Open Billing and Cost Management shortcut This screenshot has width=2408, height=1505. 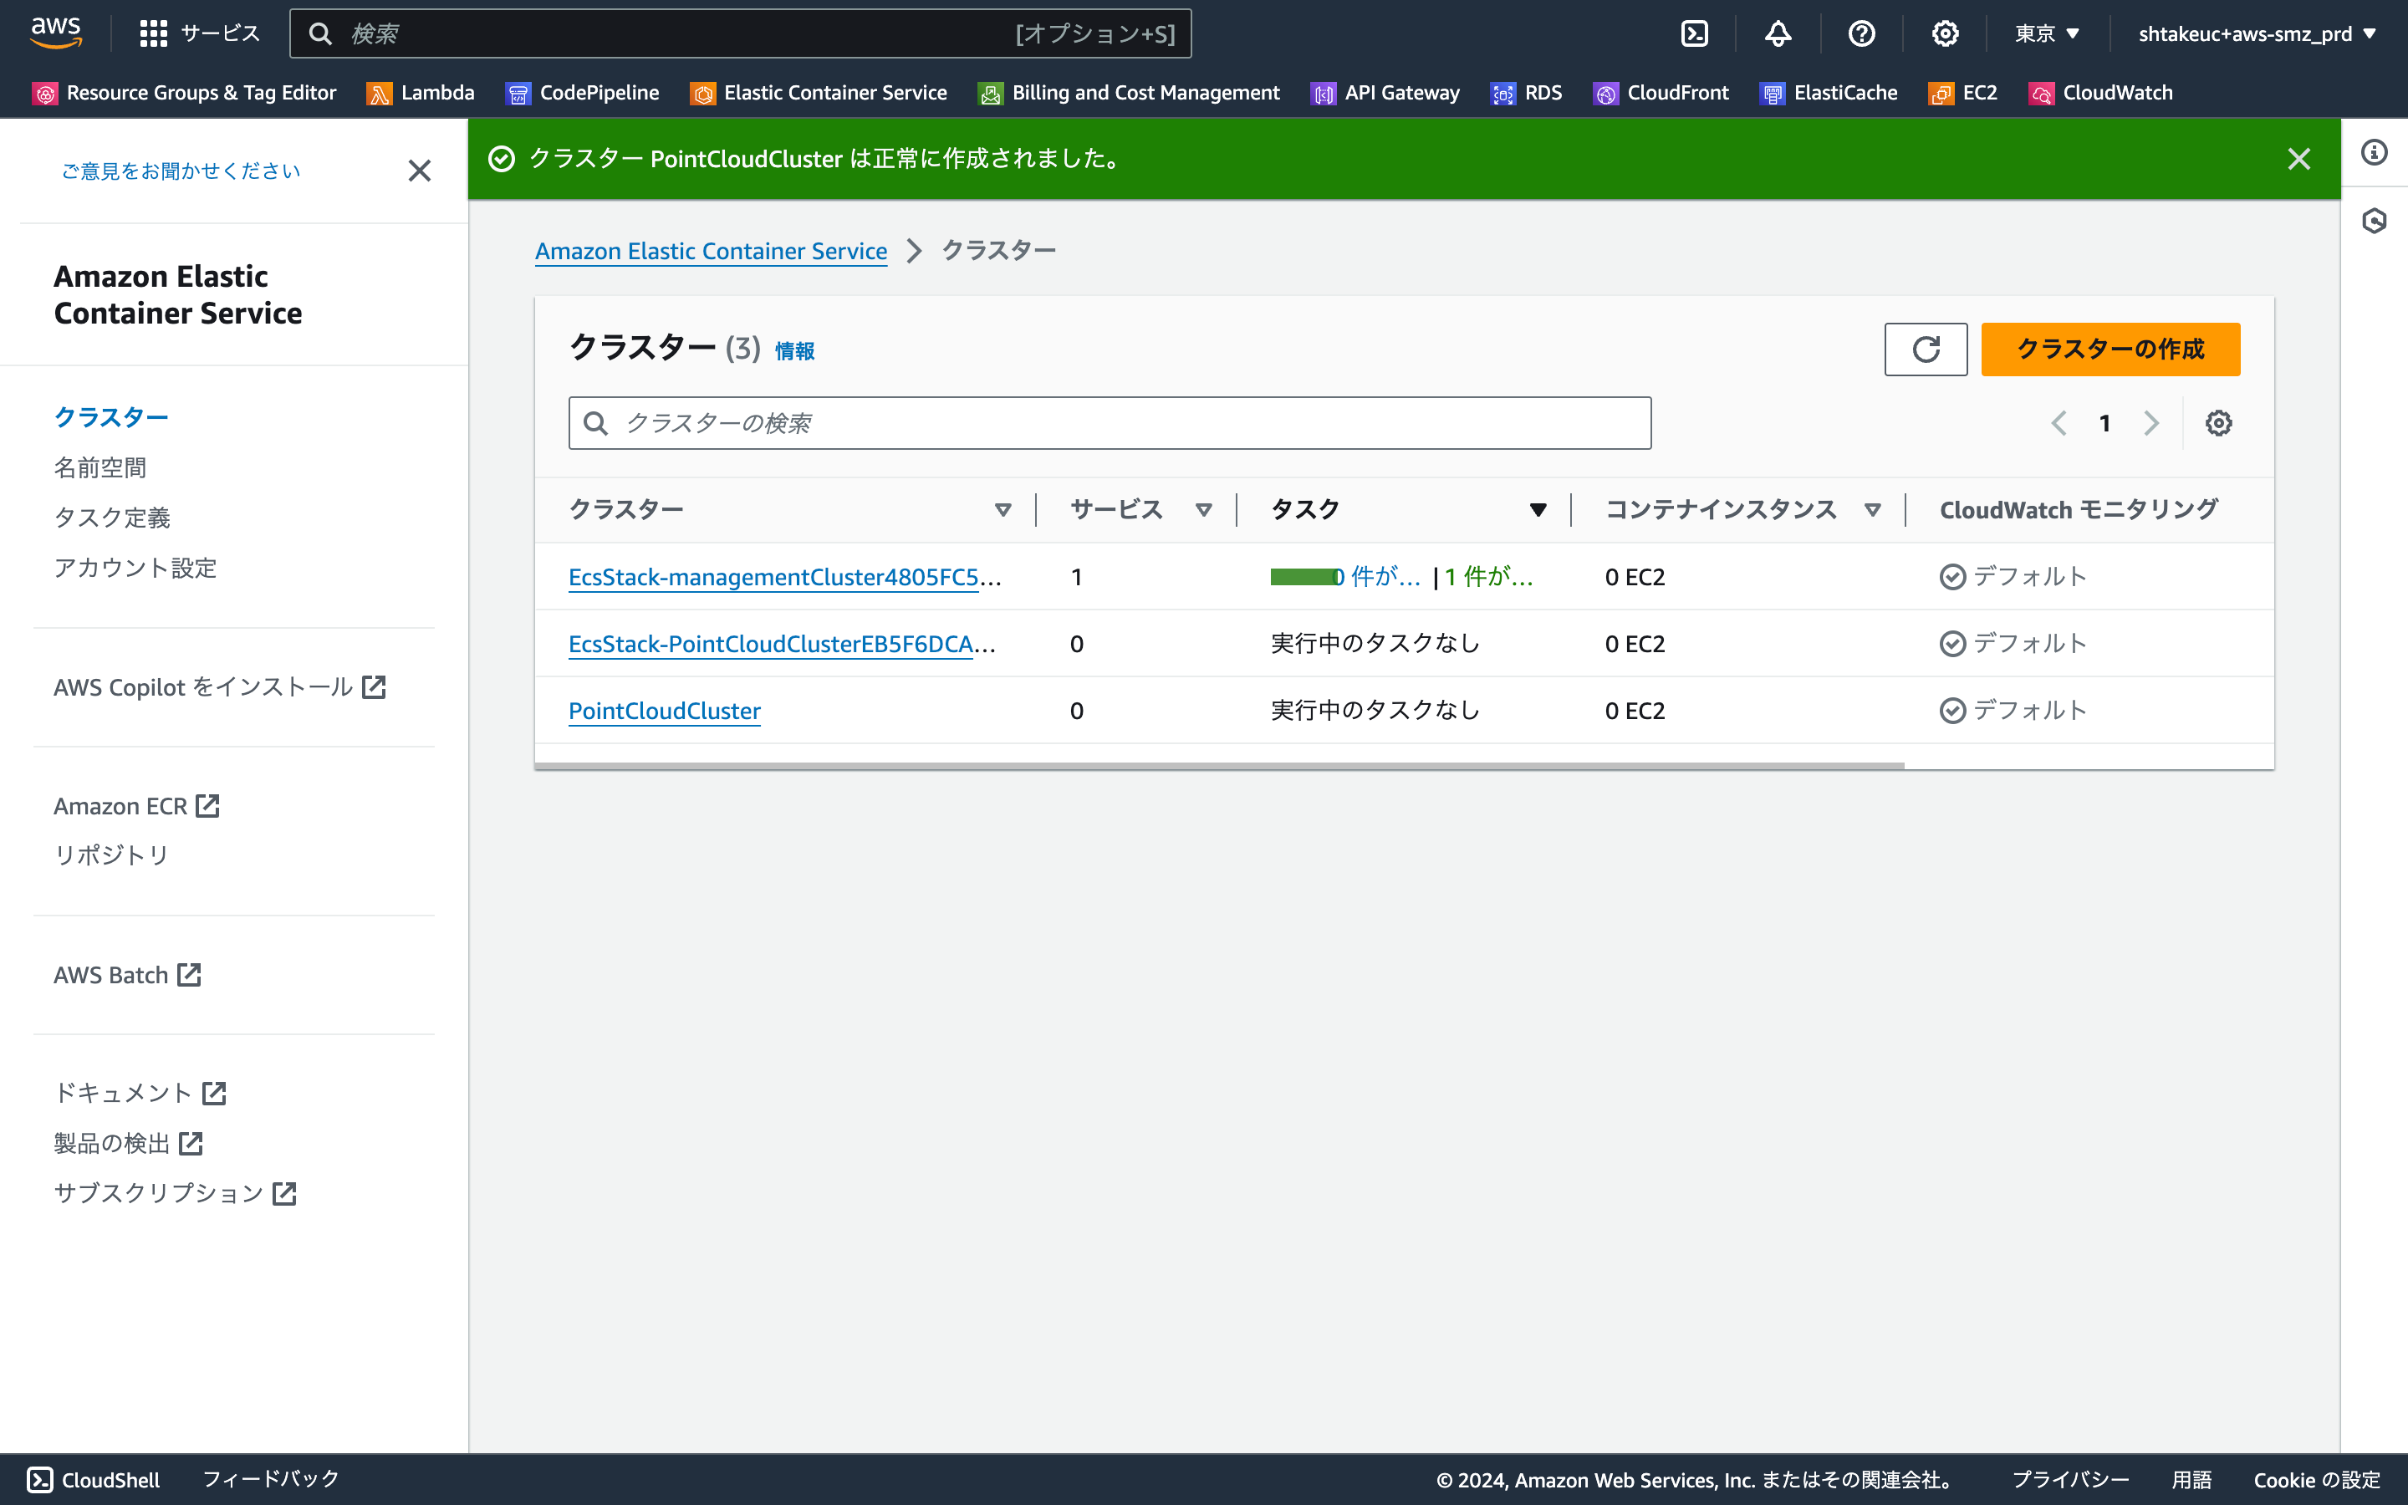pyautogui.click(x=1130, y=93)
